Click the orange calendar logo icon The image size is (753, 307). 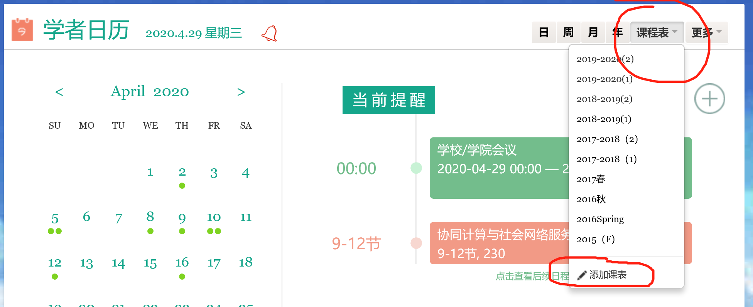[22, 30]
